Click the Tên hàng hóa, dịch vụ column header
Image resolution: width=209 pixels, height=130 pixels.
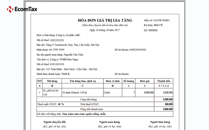tap(82, 81)
